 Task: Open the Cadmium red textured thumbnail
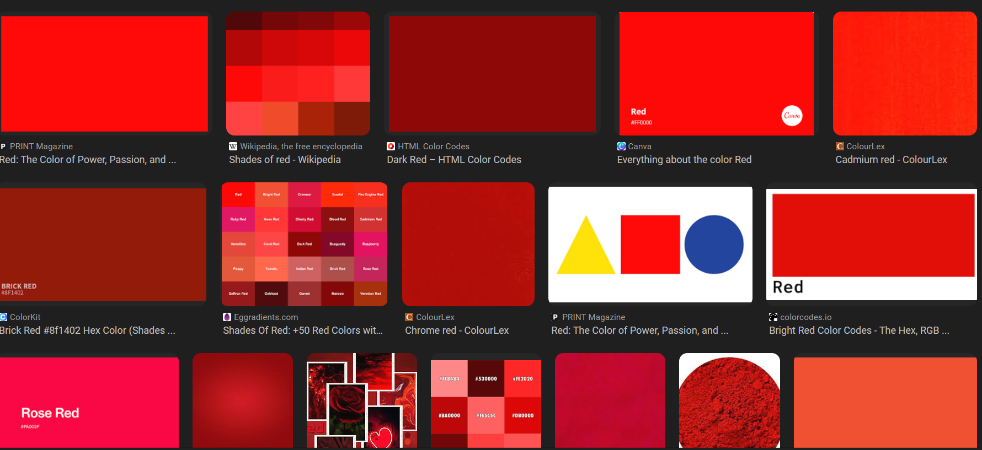coord(905,73)
